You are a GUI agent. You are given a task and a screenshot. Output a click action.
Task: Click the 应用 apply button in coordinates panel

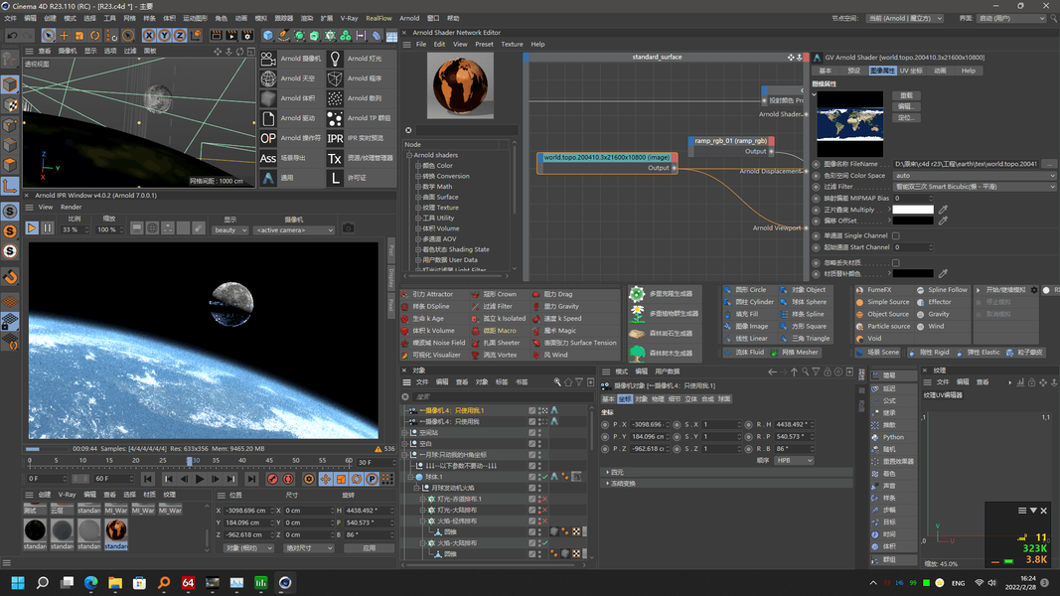(x=370, y=548)
